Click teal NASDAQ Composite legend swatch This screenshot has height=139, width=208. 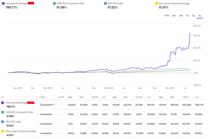coord(54,3)
